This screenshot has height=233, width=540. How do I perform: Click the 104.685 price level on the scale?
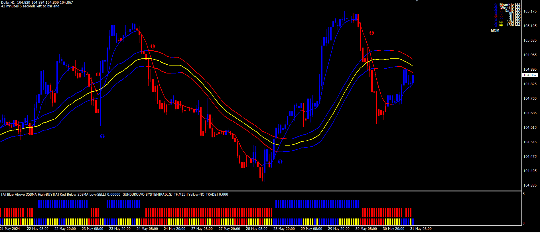pyautogui.click(x=530, y=113)
